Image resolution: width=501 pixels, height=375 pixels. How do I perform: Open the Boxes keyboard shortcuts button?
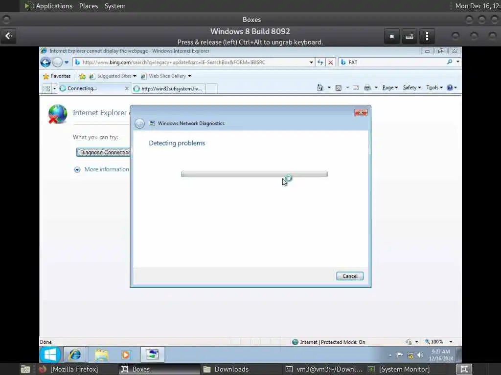[x=410, y=36]
